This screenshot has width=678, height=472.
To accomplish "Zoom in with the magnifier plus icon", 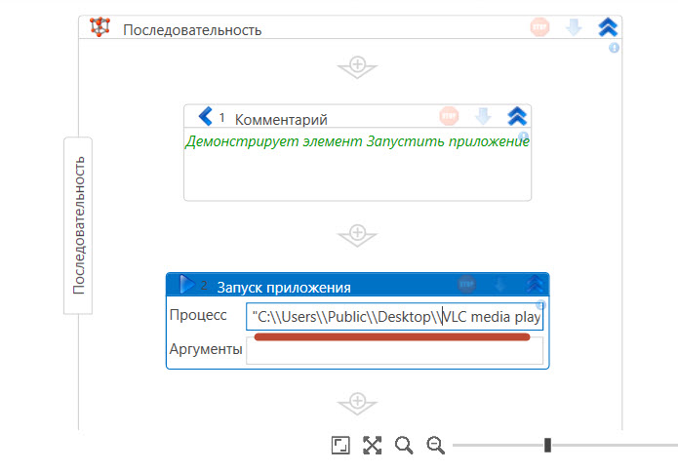I will [404, 446].
